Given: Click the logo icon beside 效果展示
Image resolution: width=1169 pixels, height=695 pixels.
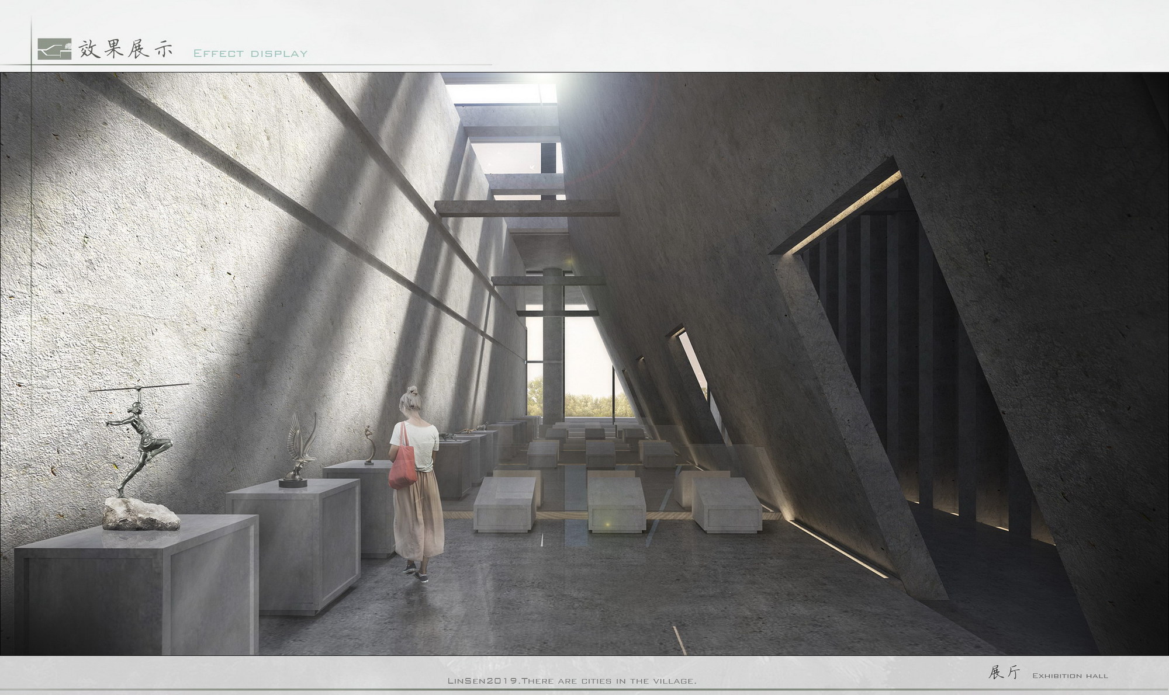Looking at the screenshot, I should coord(54,50).
